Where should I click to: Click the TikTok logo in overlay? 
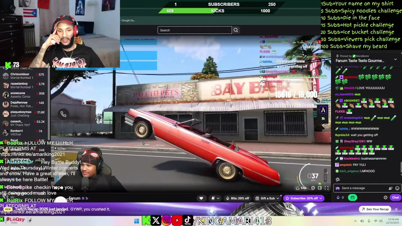(x=188, y=220)
